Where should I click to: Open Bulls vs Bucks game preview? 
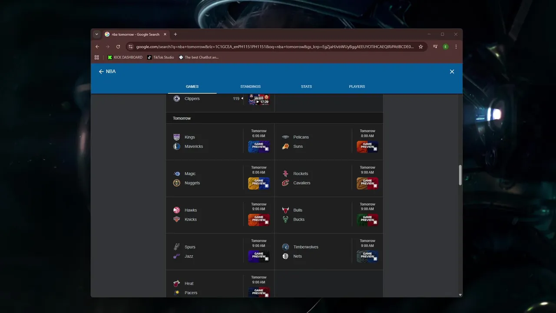coord(367,220)
